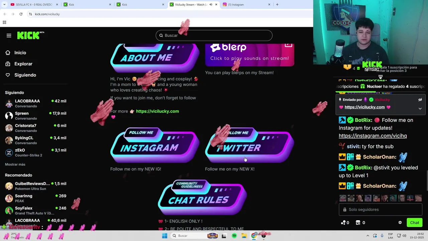Click the ABOUT ME banner

point(155,58)
